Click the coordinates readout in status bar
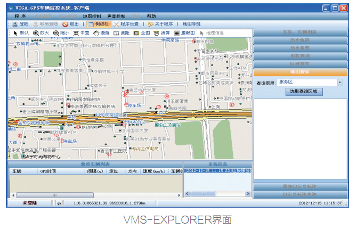Image resolution: width=357 pixels, height=230 pixels. point(110,203)
